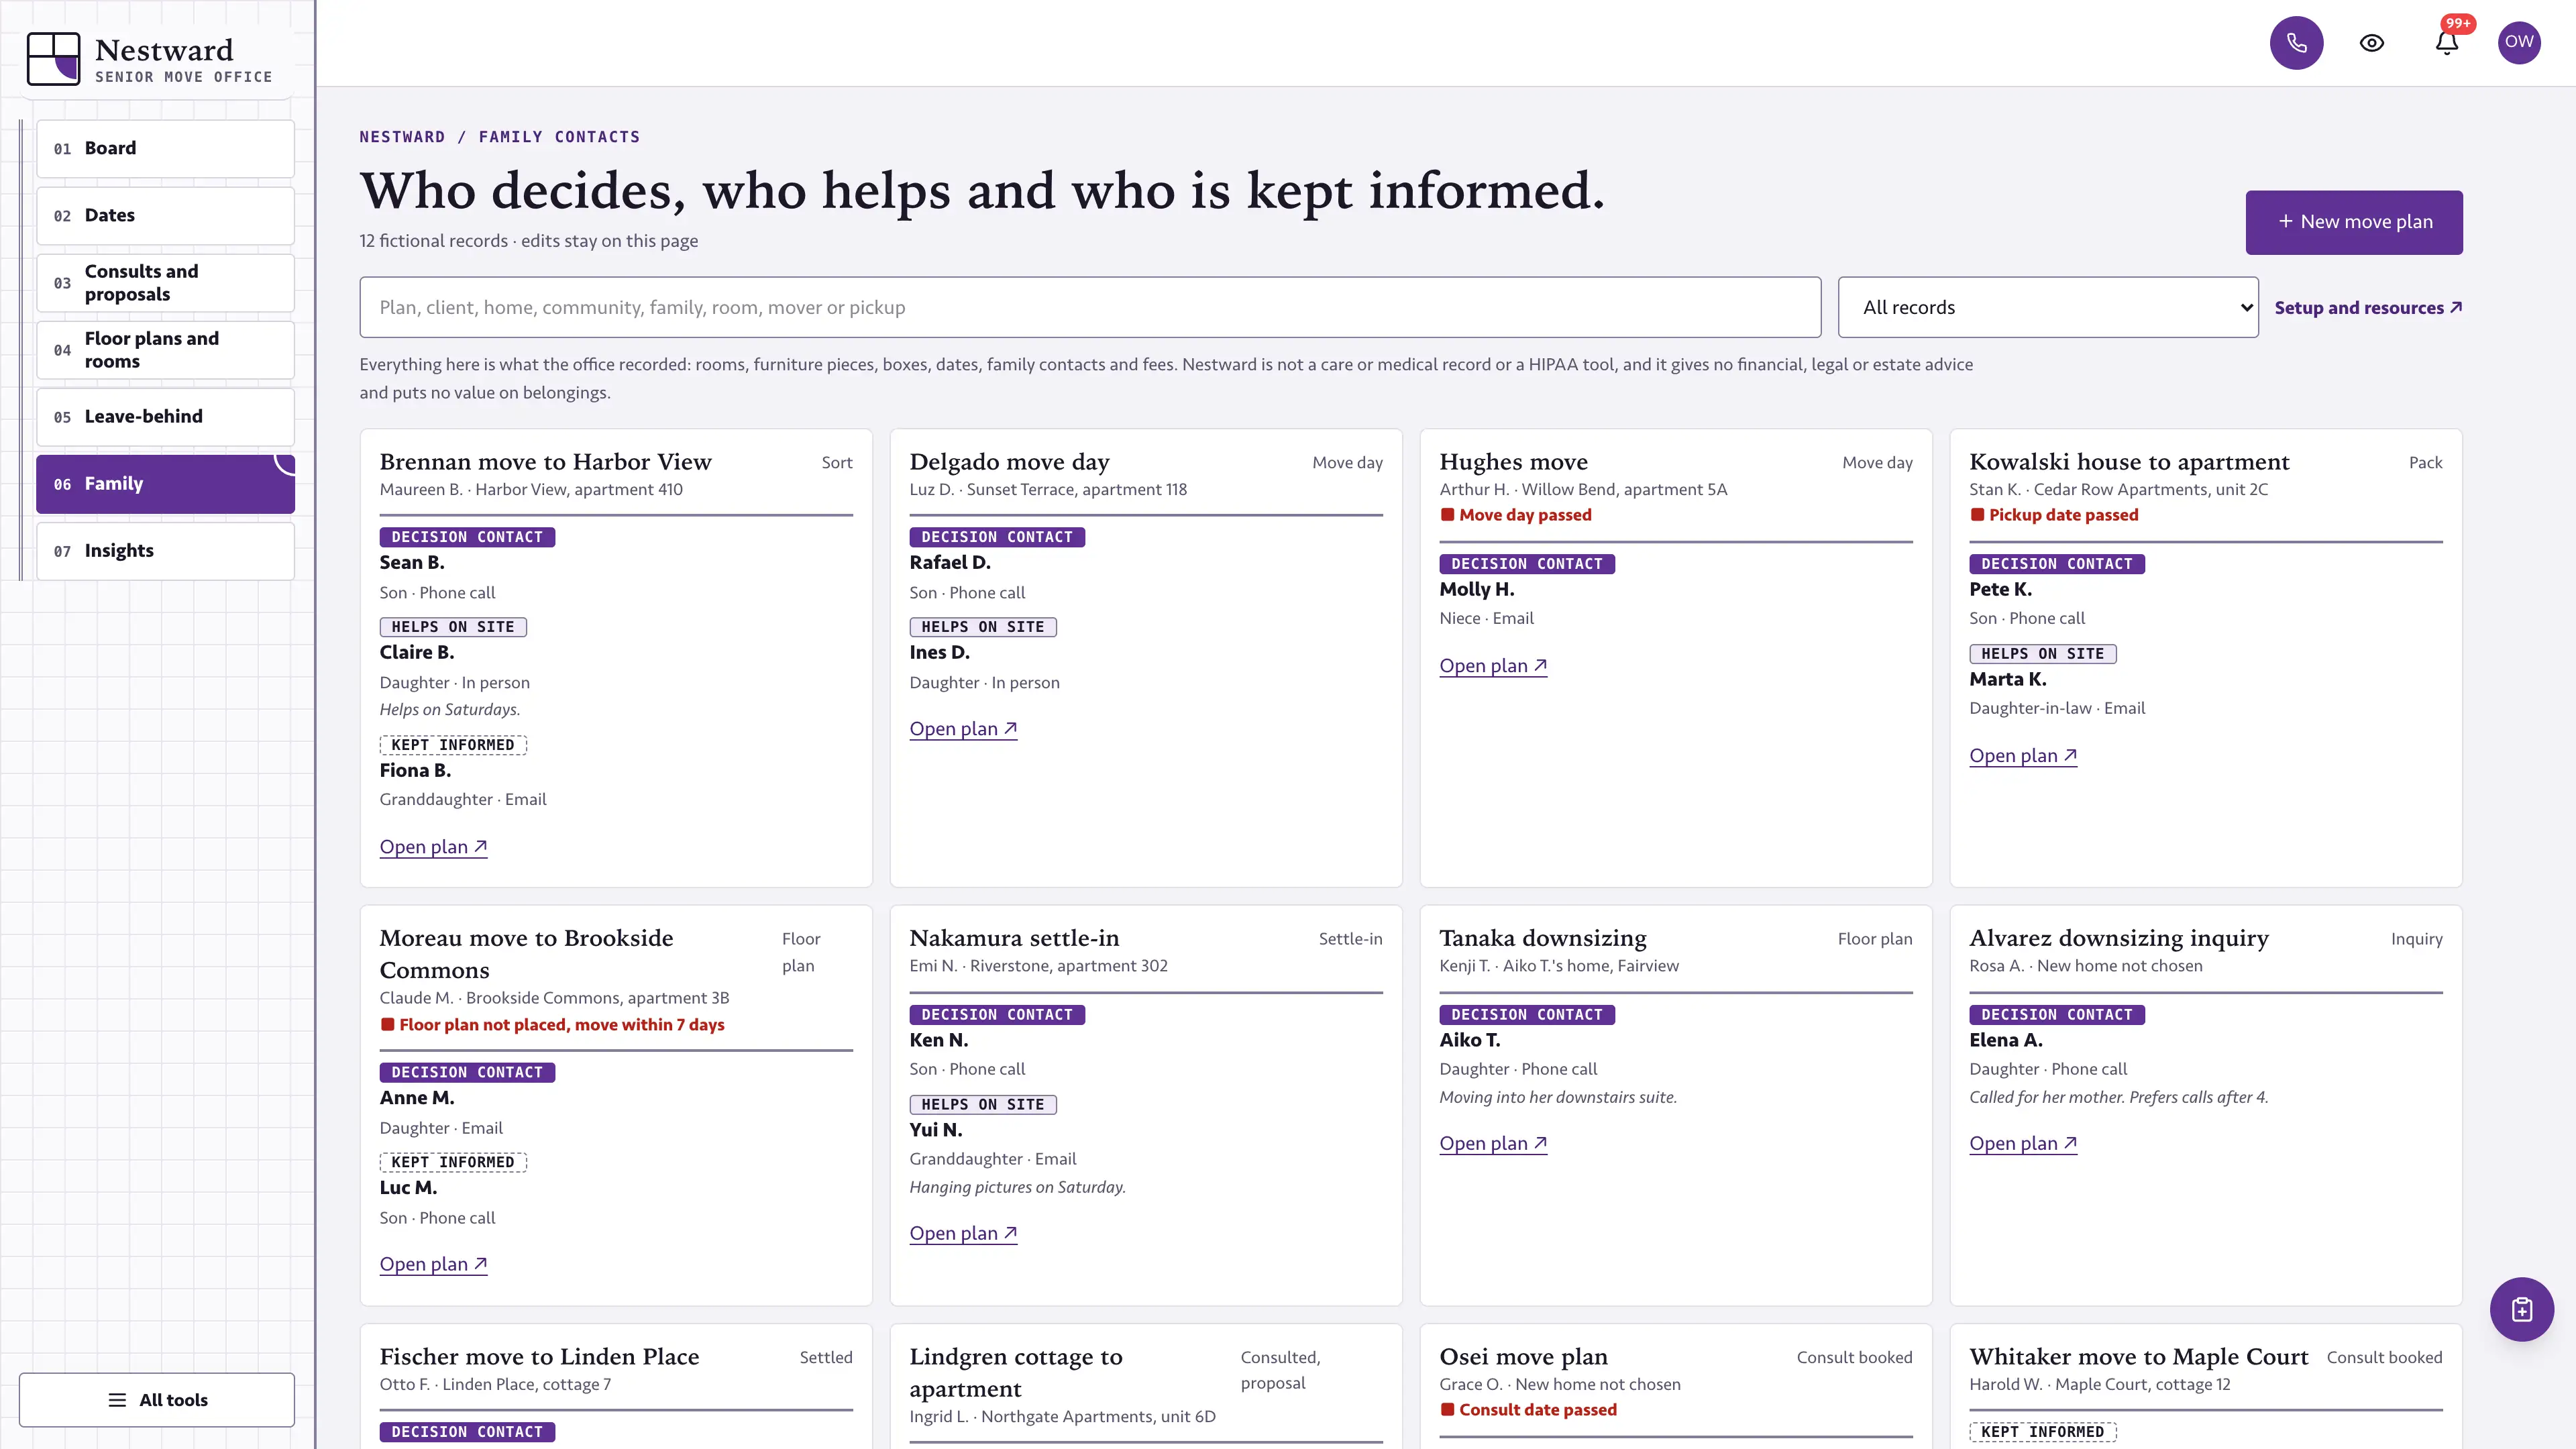Open plan for Alvarez downsizing inquiry
2576x1449 pixels.
[2023, 1143]
